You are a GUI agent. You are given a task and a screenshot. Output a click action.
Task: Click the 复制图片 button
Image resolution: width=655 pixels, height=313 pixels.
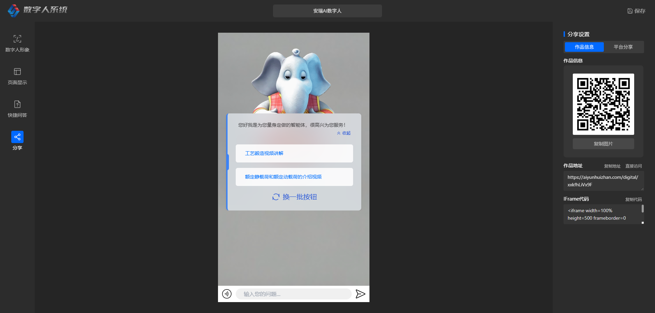(603, 143)
